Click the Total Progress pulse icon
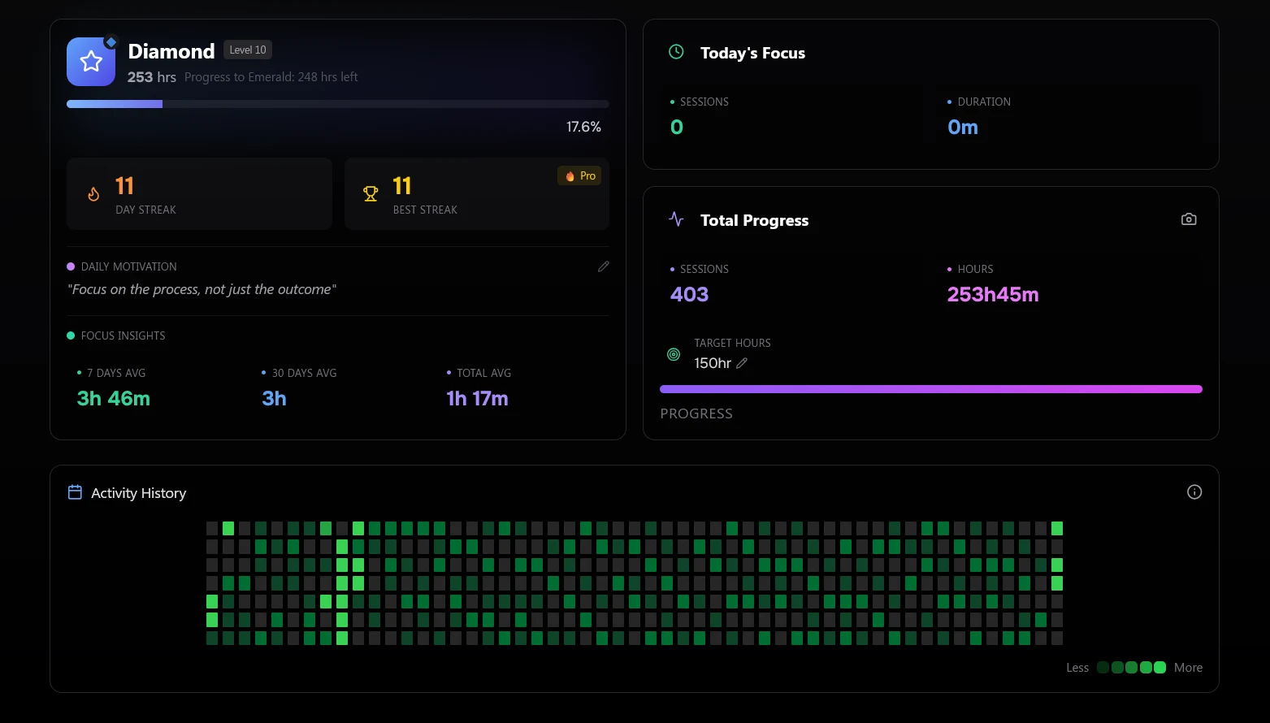Image resolution: width=1270 pixels, height=723 pixels. coord(676,219)
